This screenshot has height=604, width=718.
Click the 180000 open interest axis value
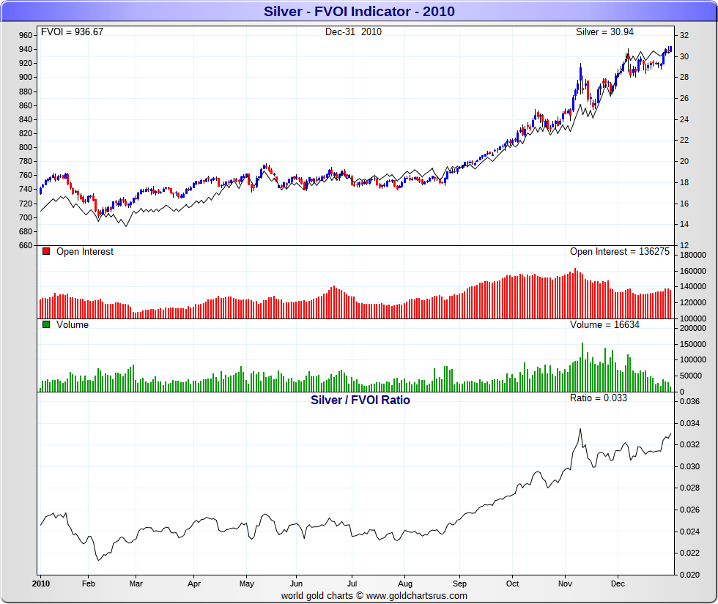coord(693,255)
